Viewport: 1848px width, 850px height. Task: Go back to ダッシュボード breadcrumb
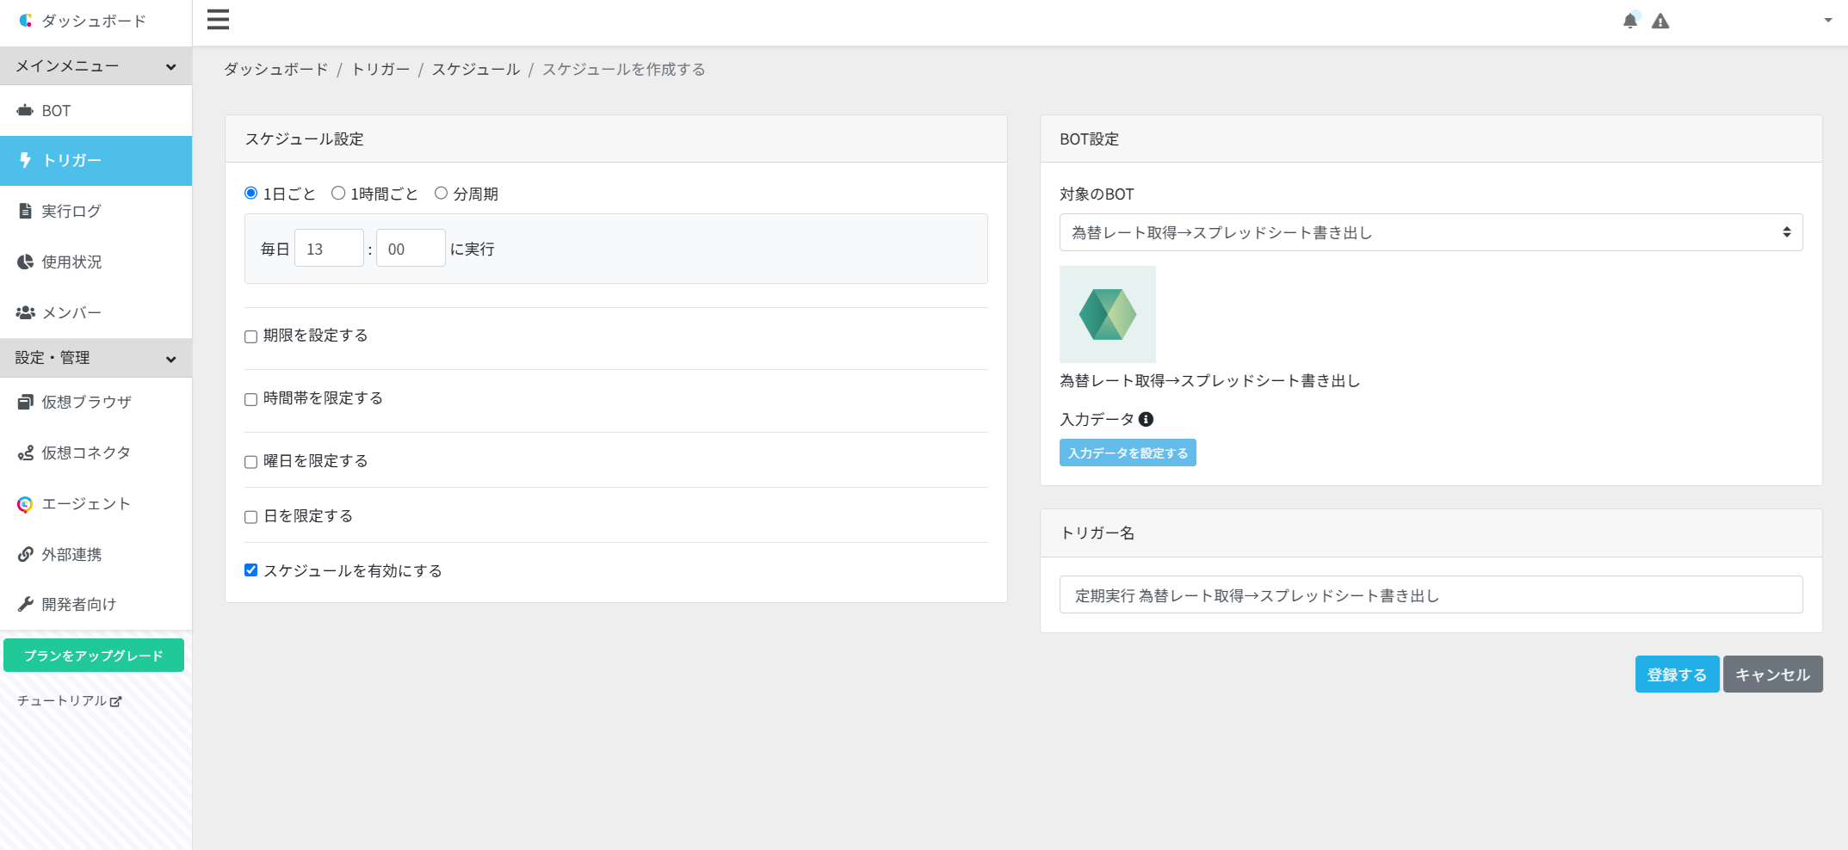[x=275, y=69]
